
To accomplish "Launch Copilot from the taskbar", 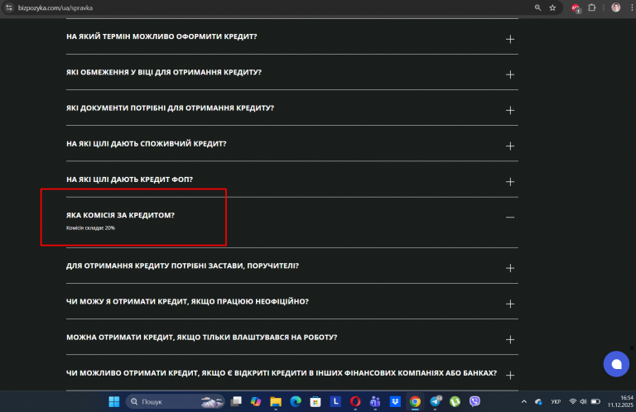I will [256, 401].
